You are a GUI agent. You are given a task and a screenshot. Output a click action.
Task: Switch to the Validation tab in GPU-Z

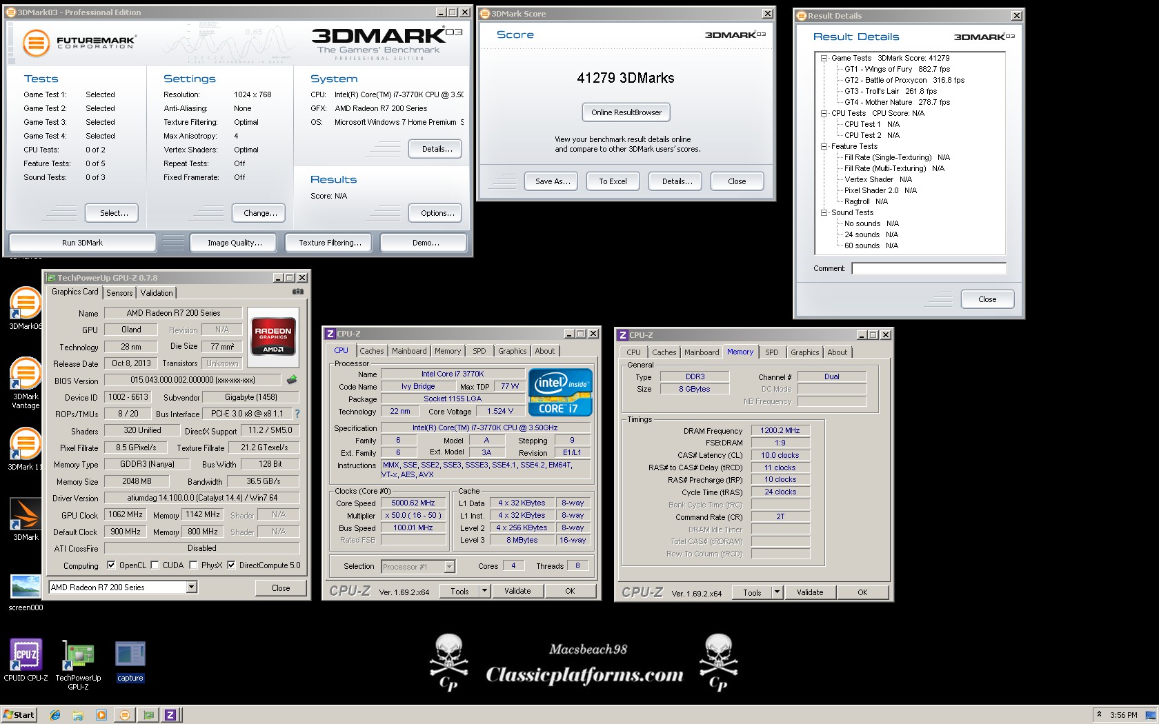157,293
